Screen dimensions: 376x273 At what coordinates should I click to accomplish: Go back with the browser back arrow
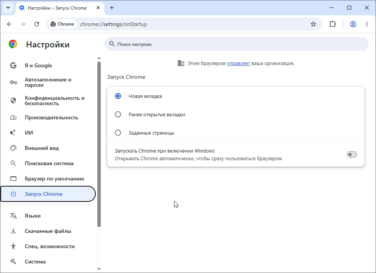(x=9, y=24)
